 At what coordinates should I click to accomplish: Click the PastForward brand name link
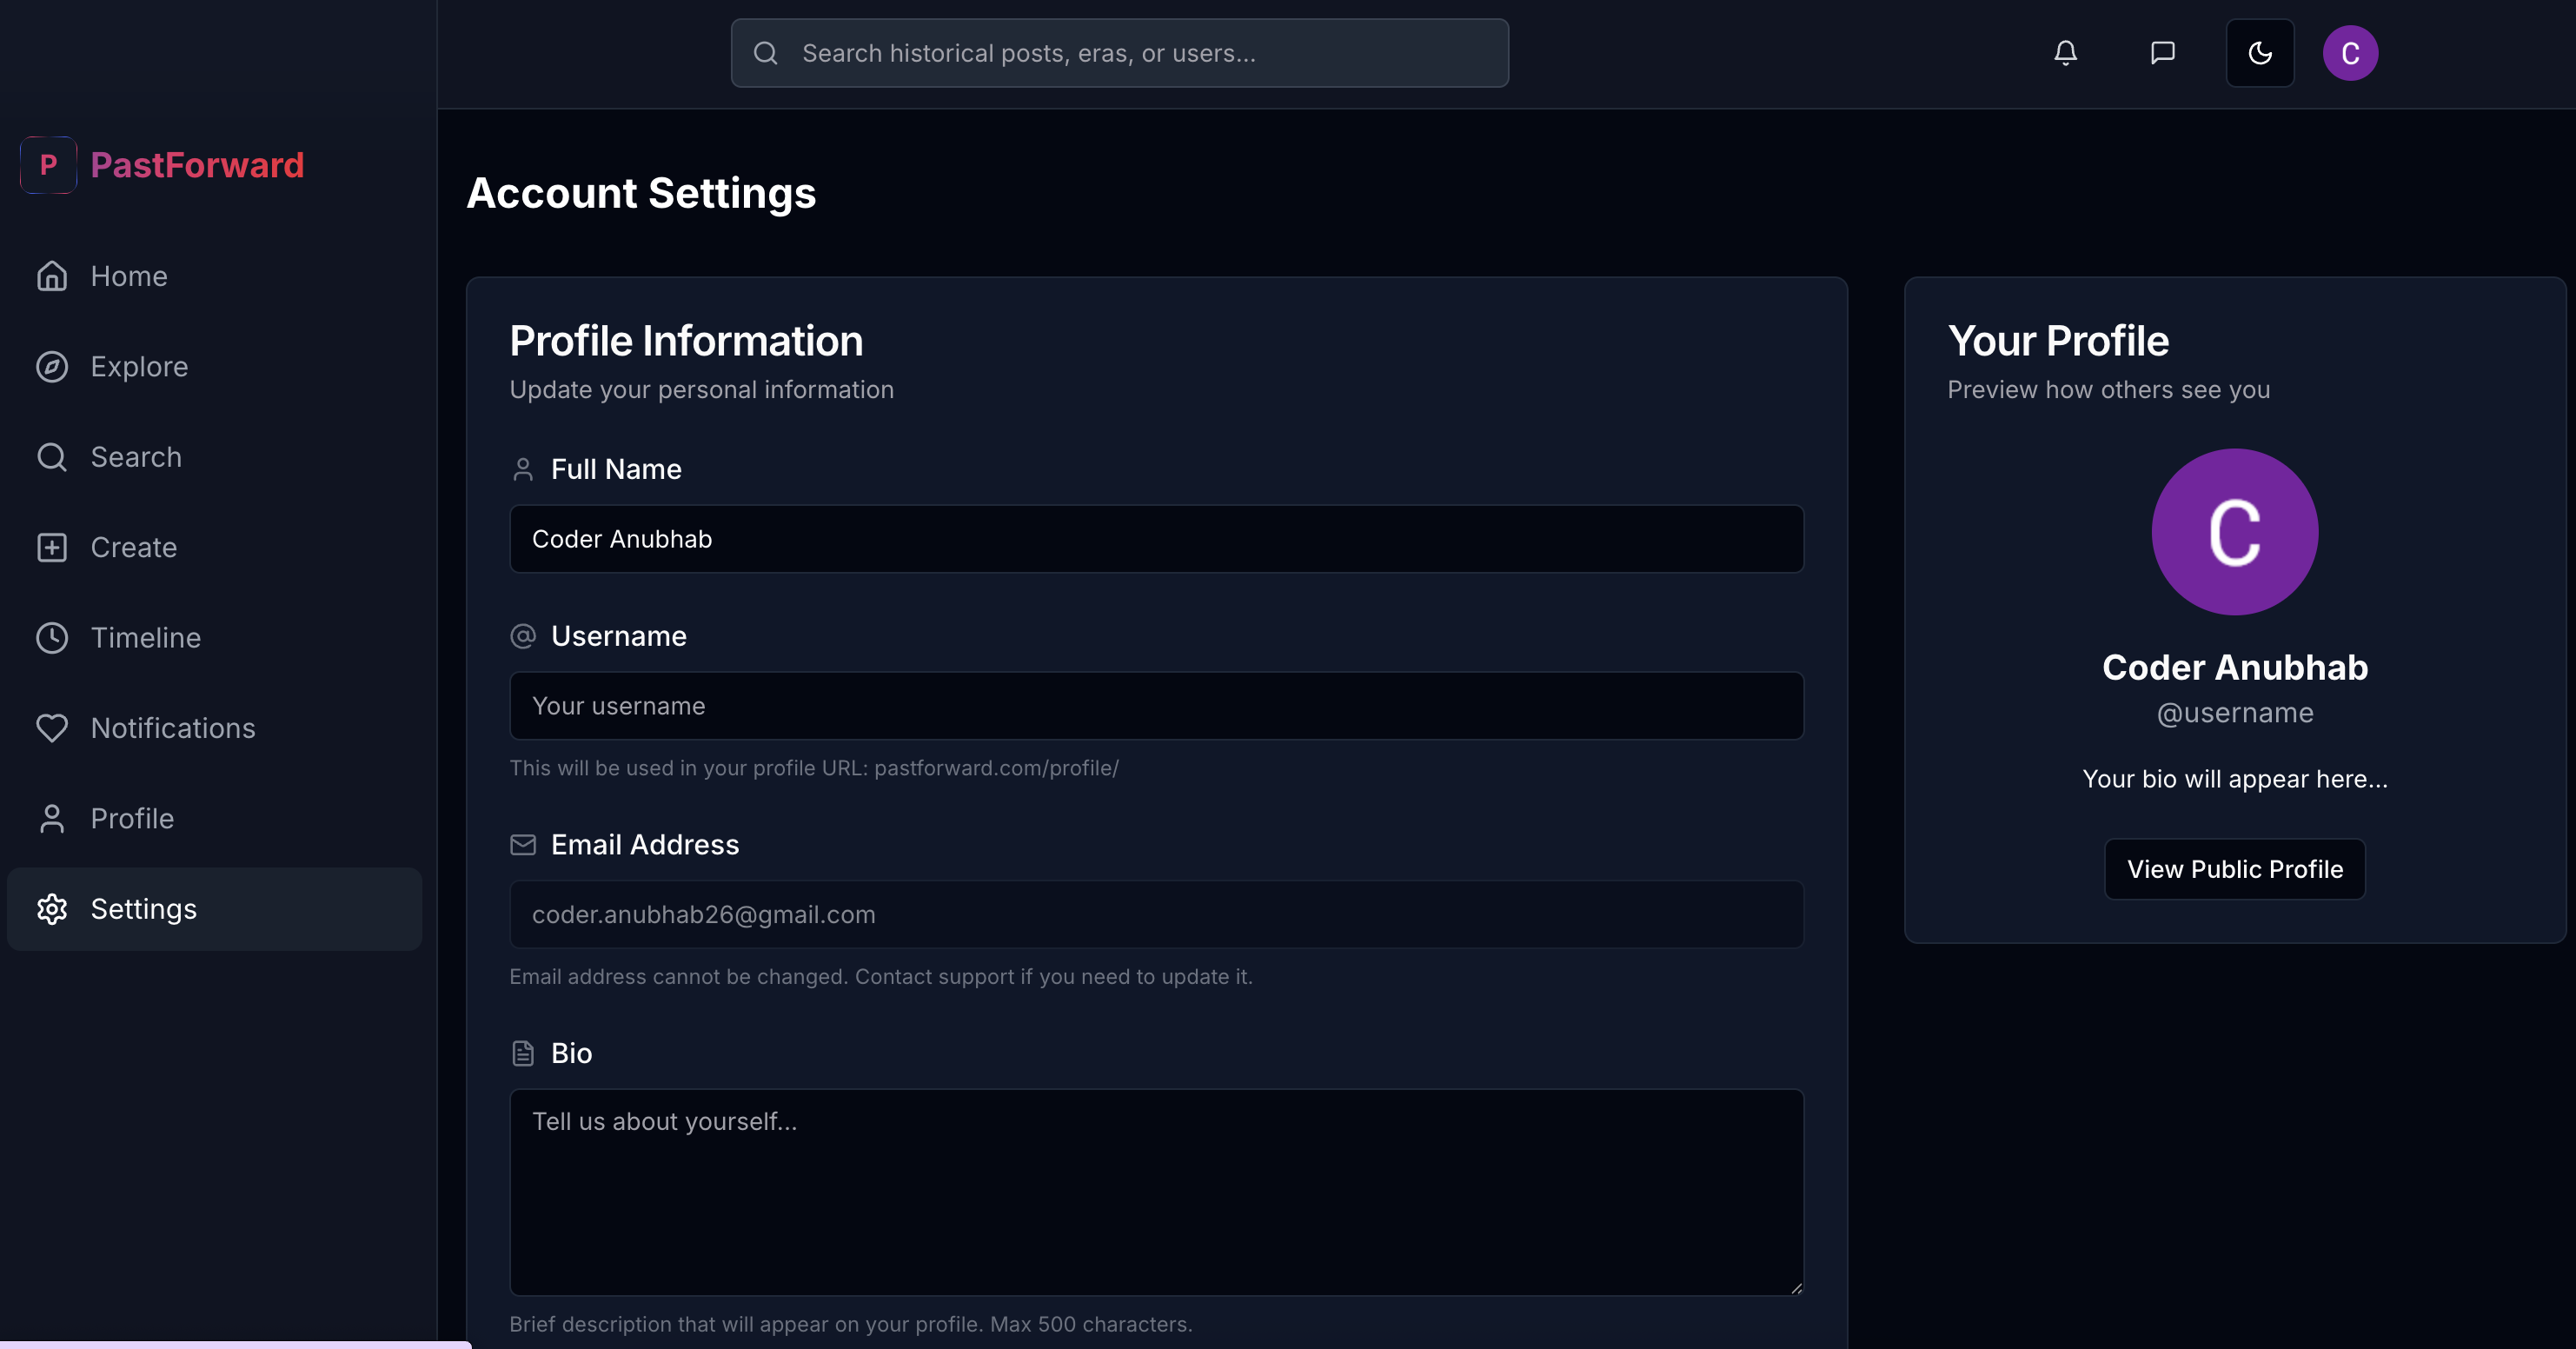pyautogui.click(x=197, y=165)
